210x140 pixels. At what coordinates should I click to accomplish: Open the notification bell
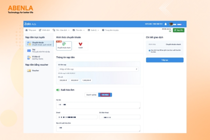166,24
